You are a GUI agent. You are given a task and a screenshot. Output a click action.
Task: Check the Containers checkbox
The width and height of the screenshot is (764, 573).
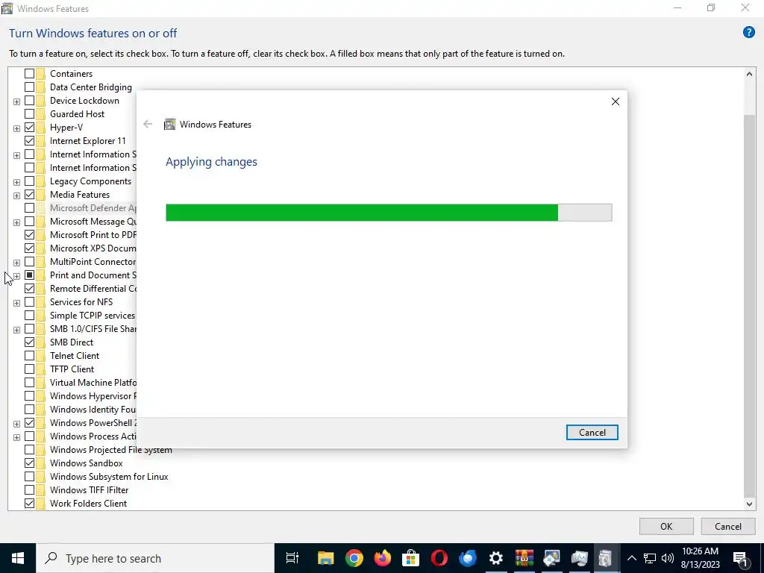pyautogui.click(x=29, y=74)
